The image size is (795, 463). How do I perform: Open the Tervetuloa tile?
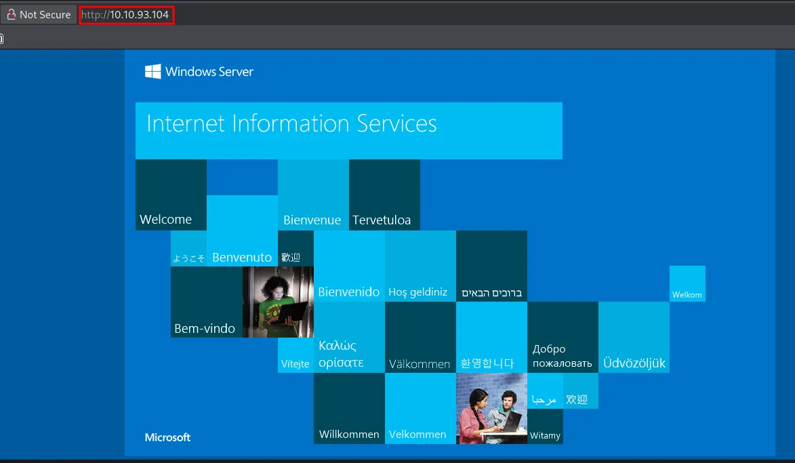(384, 195)
